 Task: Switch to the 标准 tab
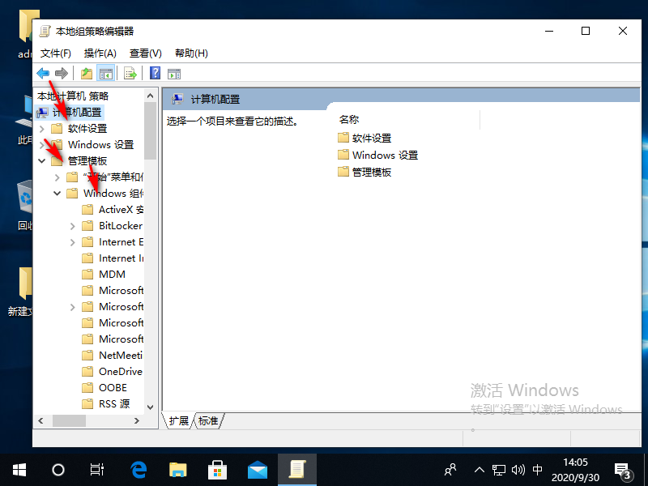(208, 421)
